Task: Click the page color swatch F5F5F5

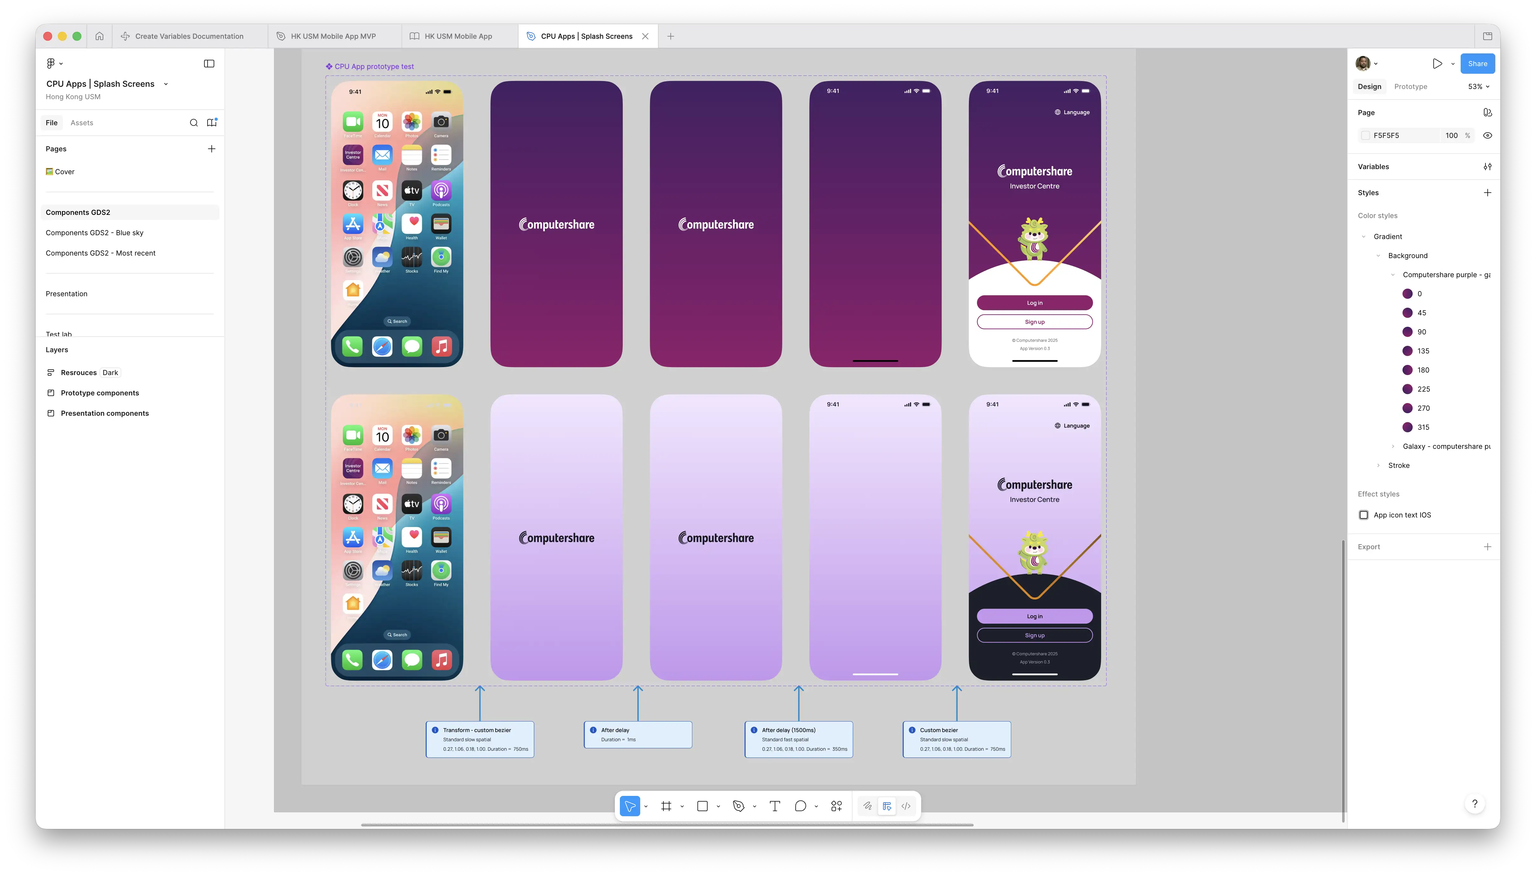Action: click(x=1366, y=135)
